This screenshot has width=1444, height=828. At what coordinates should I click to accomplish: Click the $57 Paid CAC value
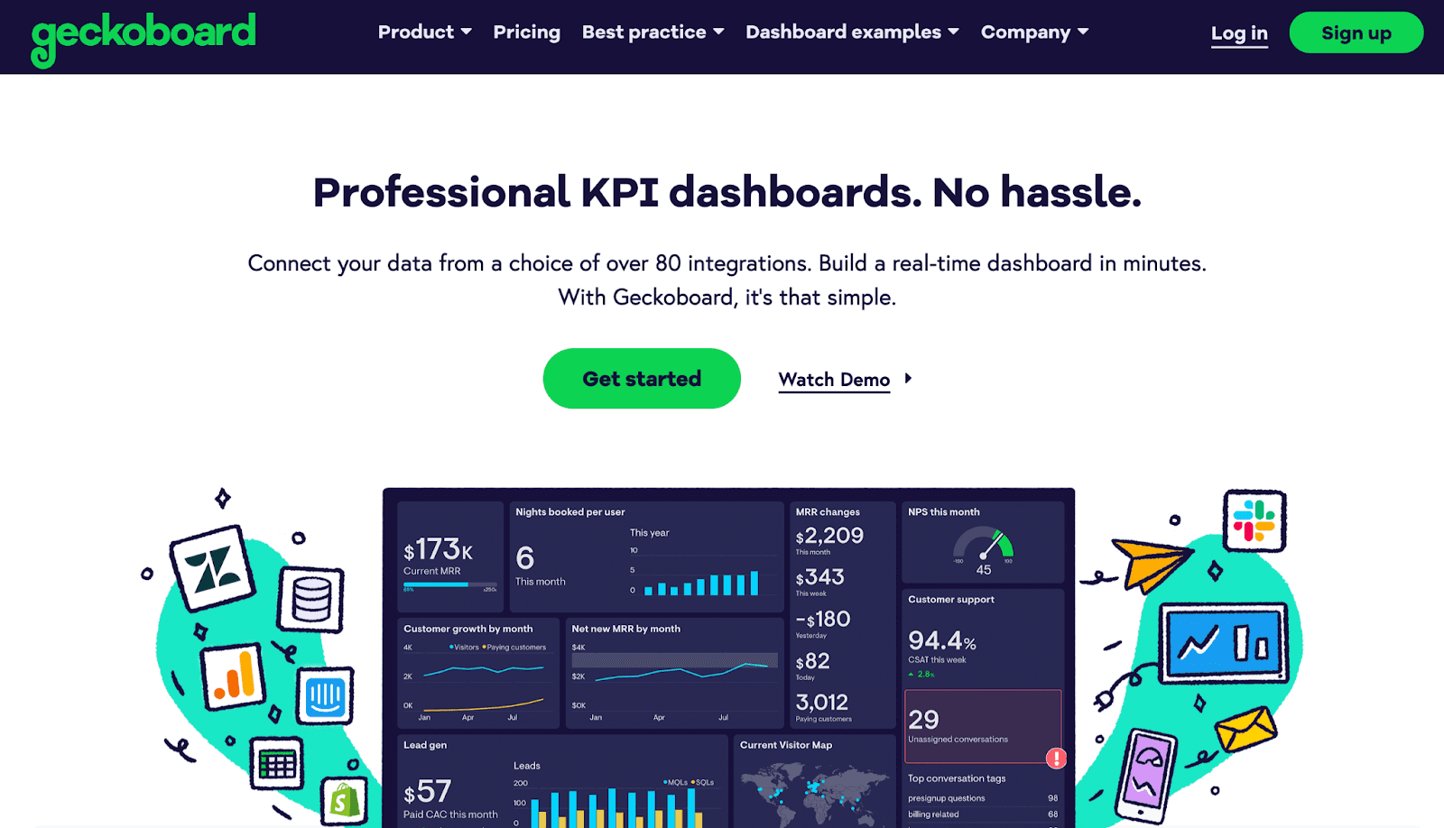[427, 792]
